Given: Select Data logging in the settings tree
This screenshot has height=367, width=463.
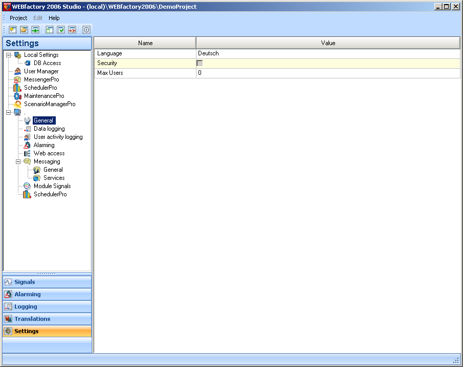Looking at the screenshot, I should pyautogui.click(x=49, y=129).
